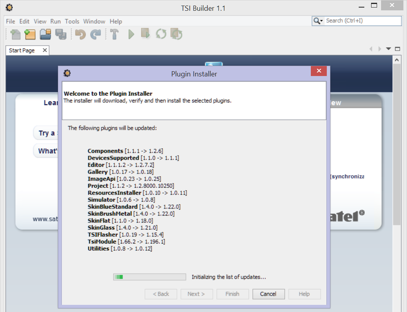Click 'Initializing the list of updates...' status text

(229, 277)
